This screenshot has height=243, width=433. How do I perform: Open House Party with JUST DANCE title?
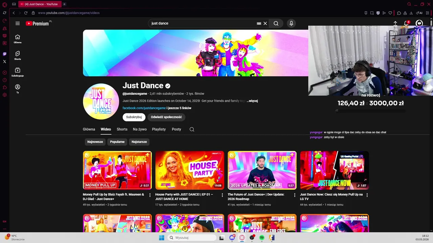[x=184, y=197]
